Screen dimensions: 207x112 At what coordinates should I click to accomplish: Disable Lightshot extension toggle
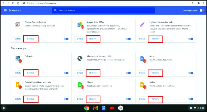(x=191, y=39)
